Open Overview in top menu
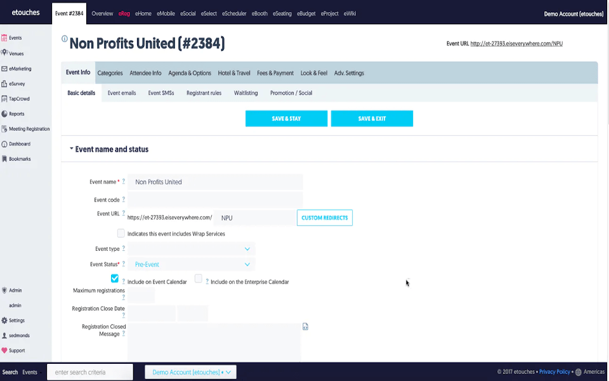The width and height of the screenshot is (609, 381). click(102, 13)
